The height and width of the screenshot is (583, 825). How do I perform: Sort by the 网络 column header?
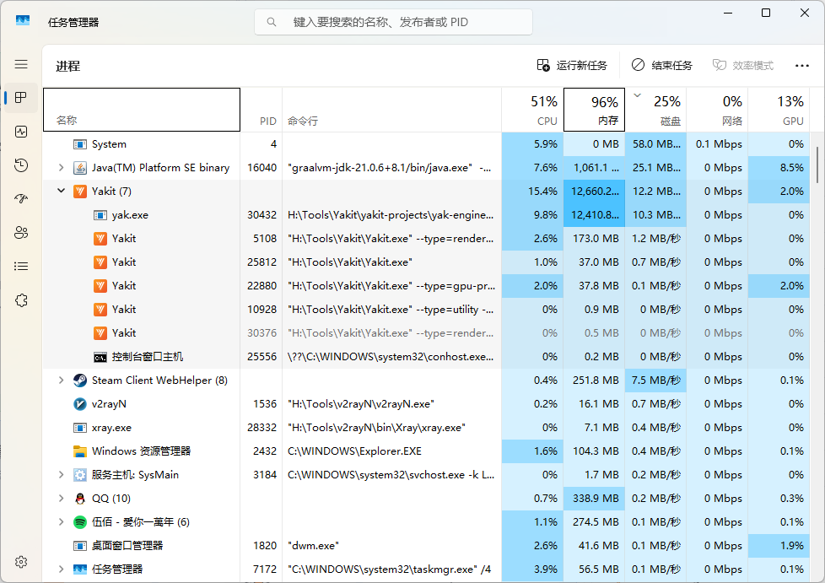coord(718,110)
